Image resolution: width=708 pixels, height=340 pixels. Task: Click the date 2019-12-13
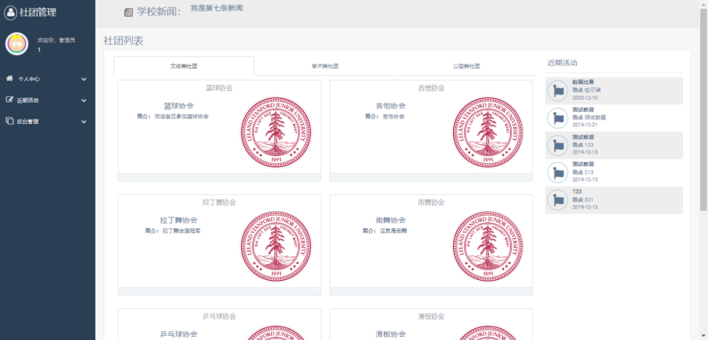click(585, 206)
